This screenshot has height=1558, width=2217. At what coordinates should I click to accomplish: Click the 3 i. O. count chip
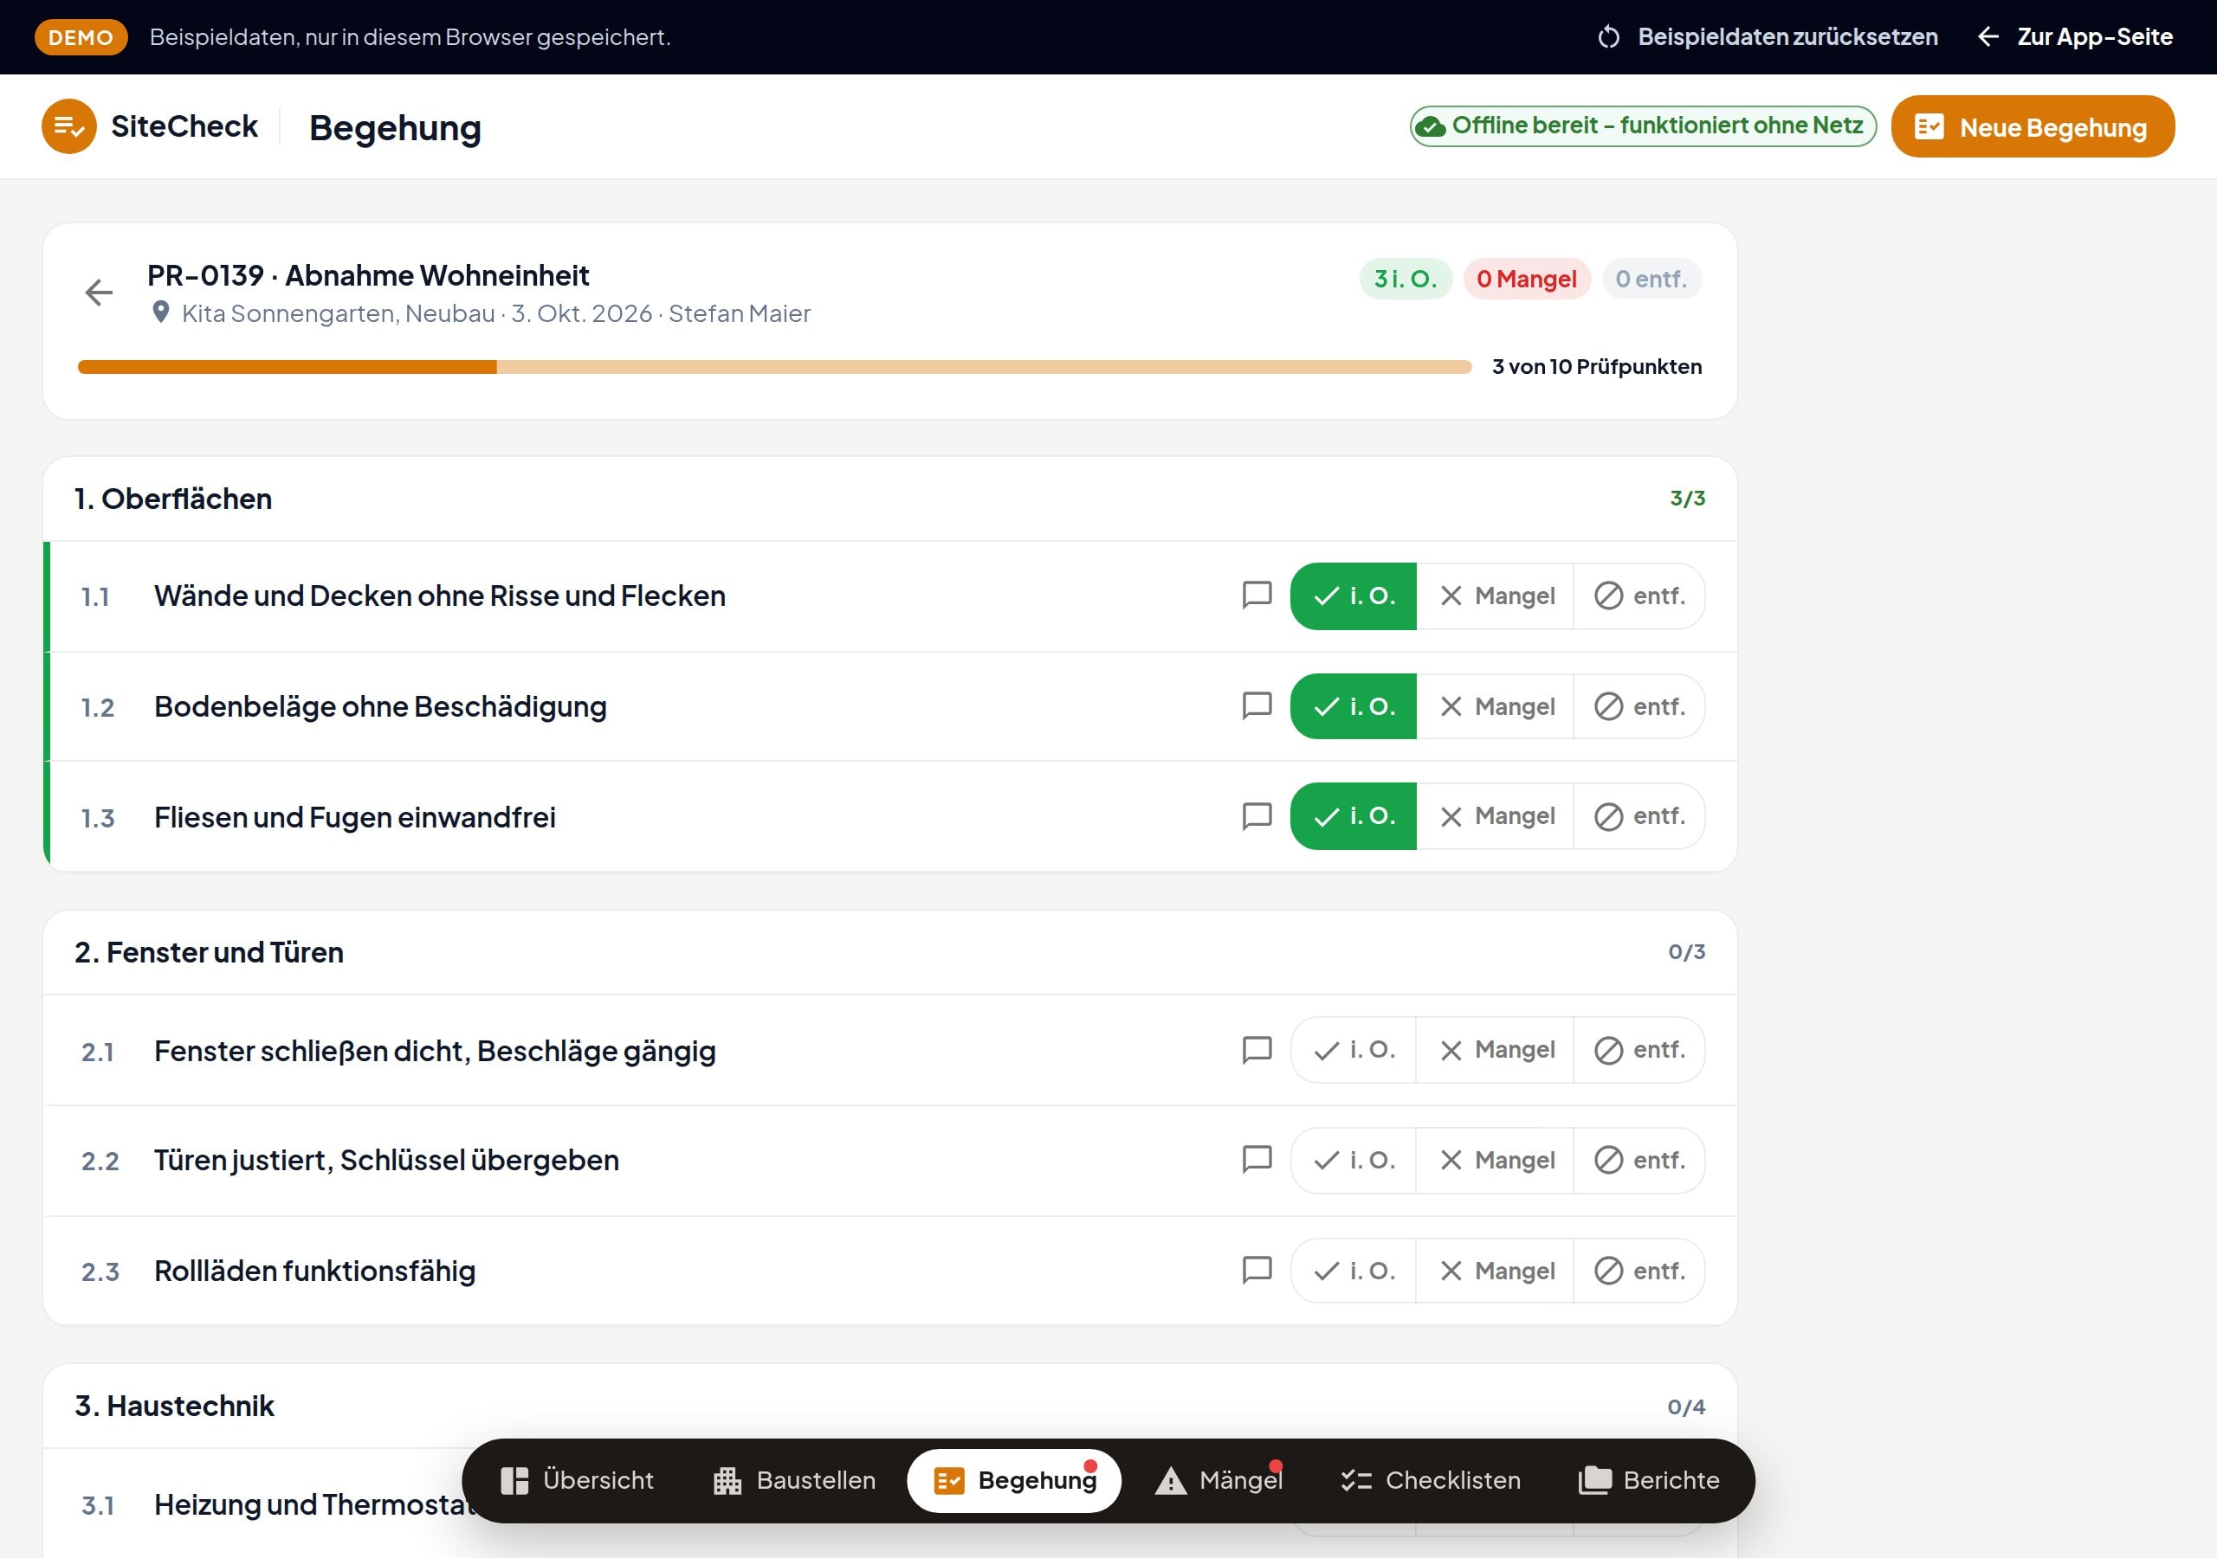pos(1406,279)
